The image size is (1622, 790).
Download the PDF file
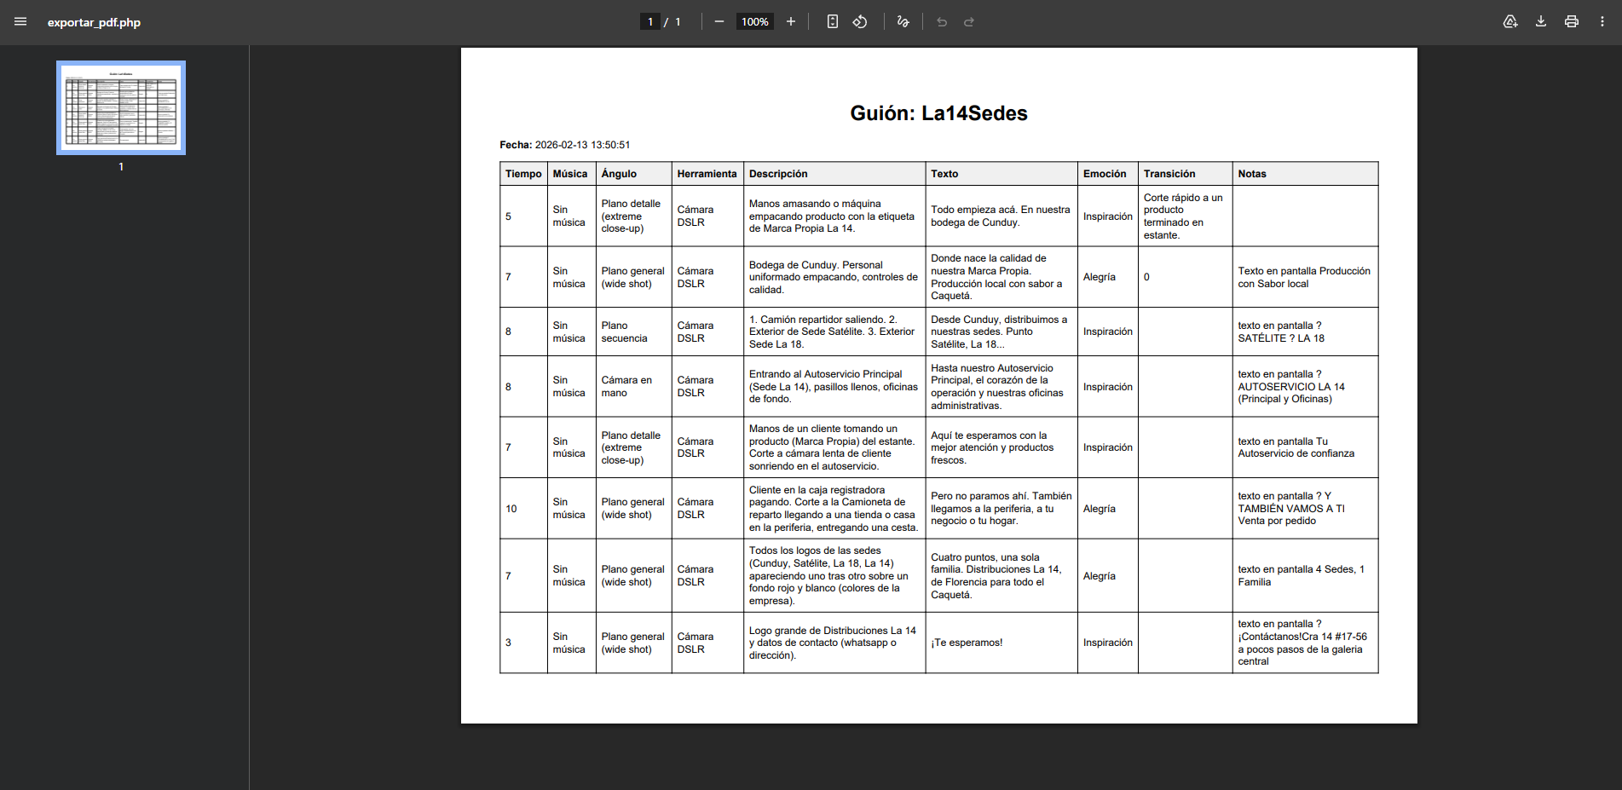pyautogui.click(x=1541, y=22)
